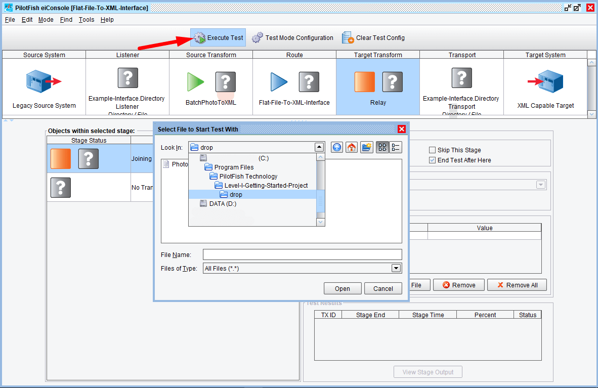Click Clear Test Config
Image resolution: width=598 pixels, height=388 pixels.
pyautogui.click(x=373, y=38)
